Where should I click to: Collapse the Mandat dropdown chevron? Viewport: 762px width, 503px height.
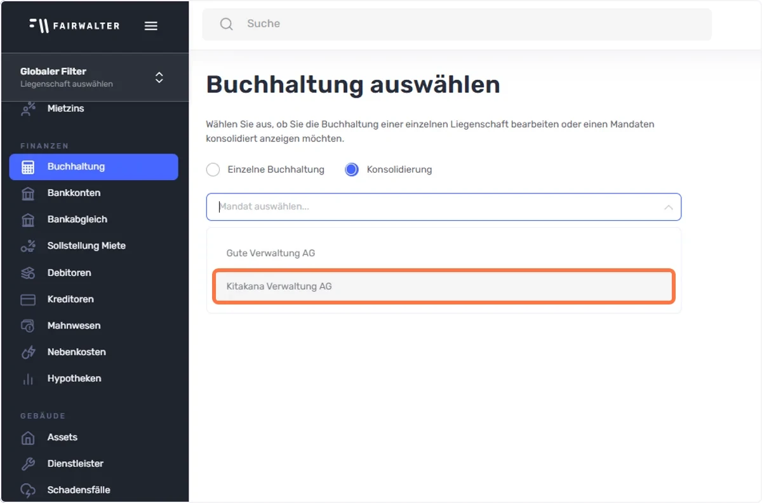pyautogui.click(x=668, y=207)
